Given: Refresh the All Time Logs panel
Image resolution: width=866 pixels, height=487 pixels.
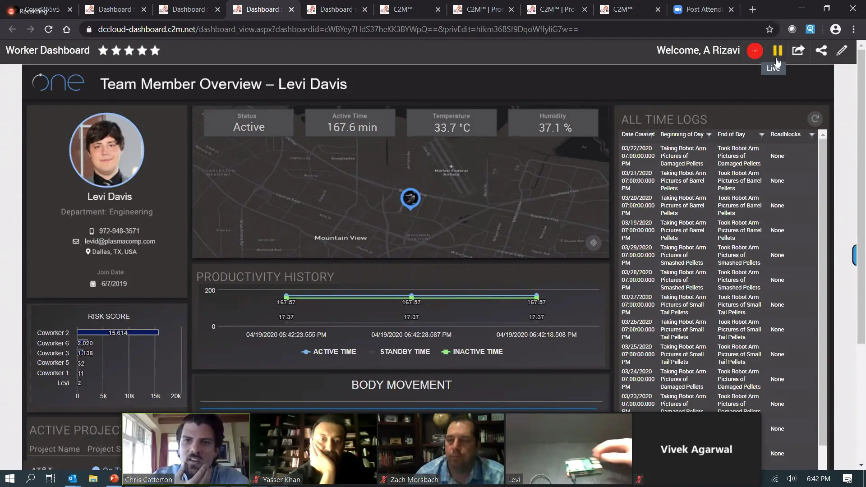Looking at the screenshot, I should coord(815,119).
